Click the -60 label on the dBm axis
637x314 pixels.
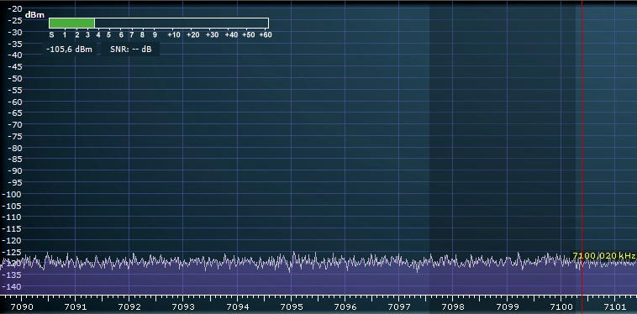click(x=15, y=102)
